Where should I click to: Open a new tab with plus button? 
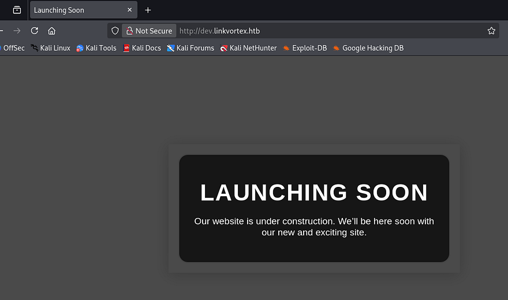tap(148, 10)
